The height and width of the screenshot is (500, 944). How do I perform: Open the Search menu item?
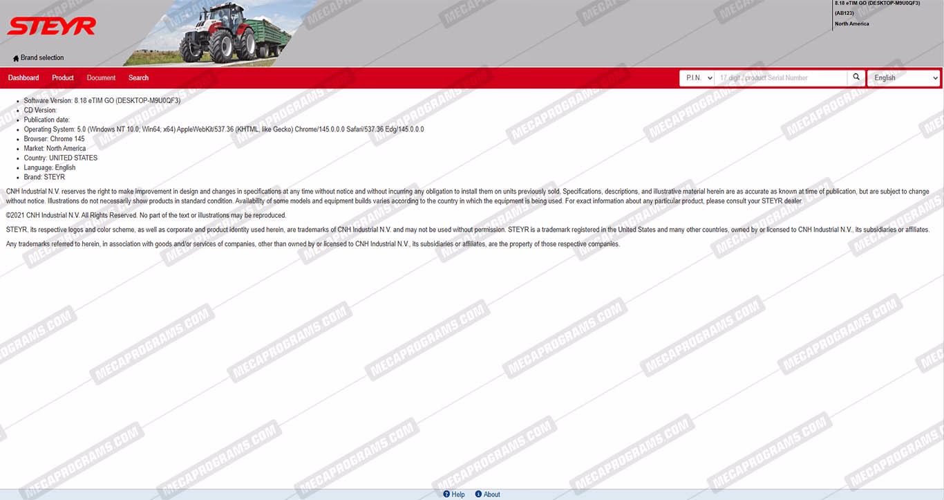tap(138, 78)
